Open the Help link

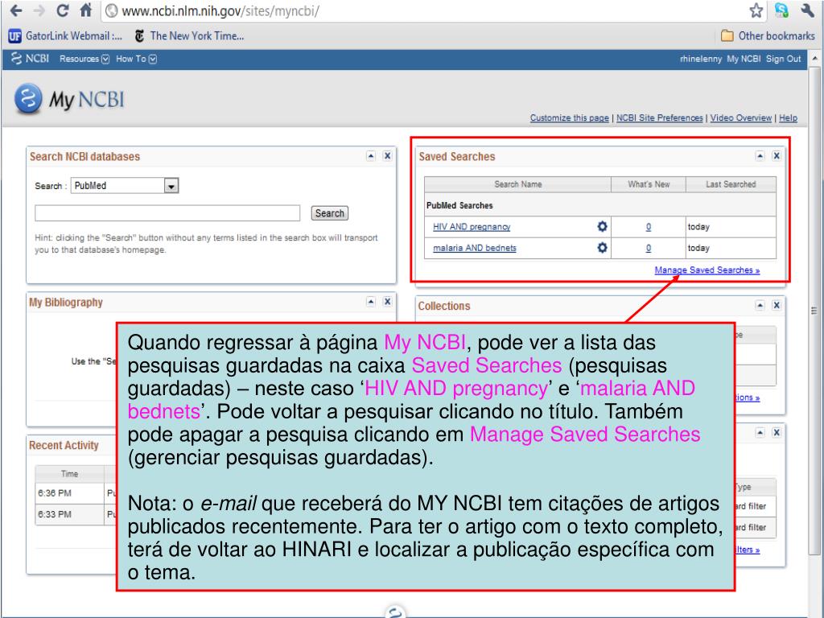click(x=788, y=117)
